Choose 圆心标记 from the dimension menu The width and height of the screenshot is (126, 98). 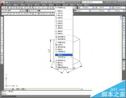coord(64,47)
